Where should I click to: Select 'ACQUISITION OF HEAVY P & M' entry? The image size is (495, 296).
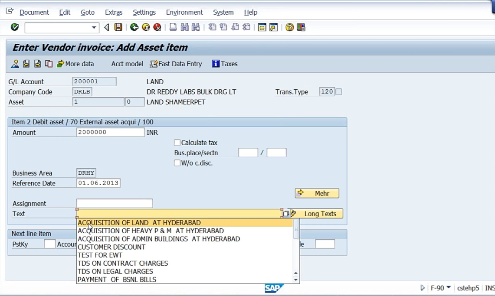click(x=185, y=231)
